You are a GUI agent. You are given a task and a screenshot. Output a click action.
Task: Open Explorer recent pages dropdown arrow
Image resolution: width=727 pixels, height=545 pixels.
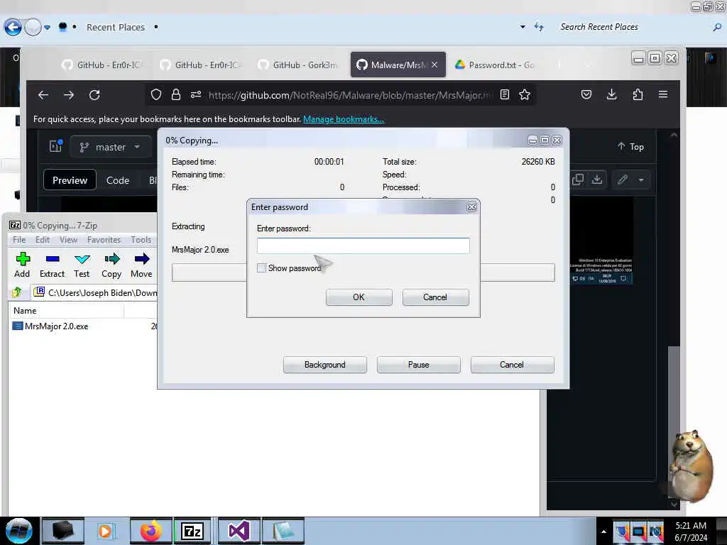click(x=48, y=28)
